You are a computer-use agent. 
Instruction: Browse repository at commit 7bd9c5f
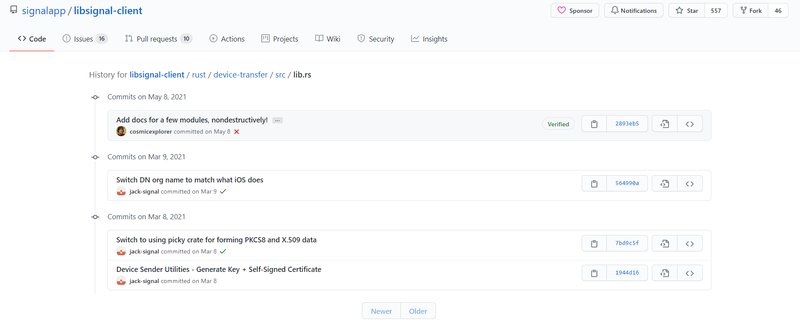tap(690, 244)
